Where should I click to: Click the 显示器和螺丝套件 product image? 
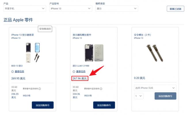[94, 53]
